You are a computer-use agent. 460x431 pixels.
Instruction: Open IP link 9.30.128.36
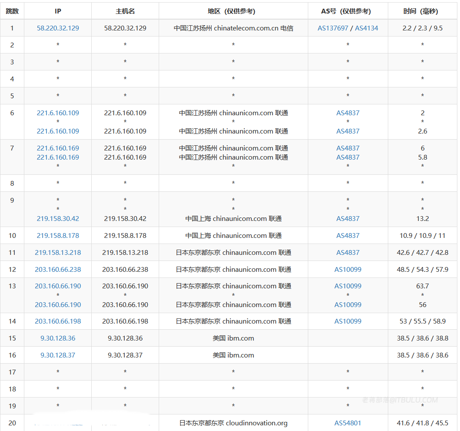[58, 338]
